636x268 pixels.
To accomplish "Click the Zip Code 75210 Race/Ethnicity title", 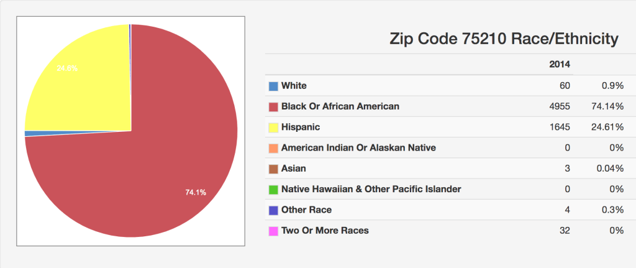I will coord(504,39).
